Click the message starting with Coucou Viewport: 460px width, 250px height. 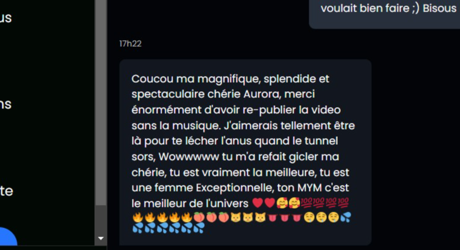245,152
